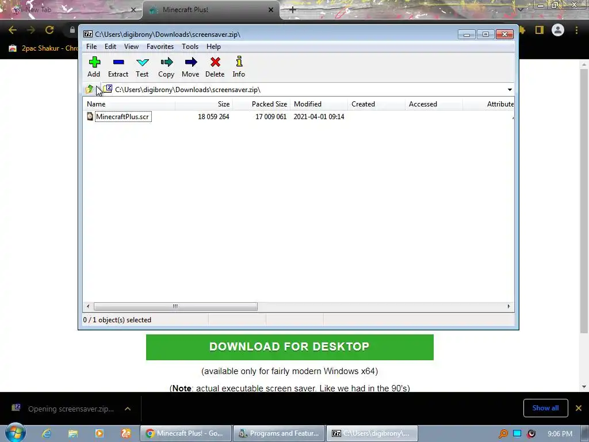Image resolution: width=589 pixels, height=442 pixels.
Task: Open Windows Explorer from the taskbar
Action: [x=73, y=433]
